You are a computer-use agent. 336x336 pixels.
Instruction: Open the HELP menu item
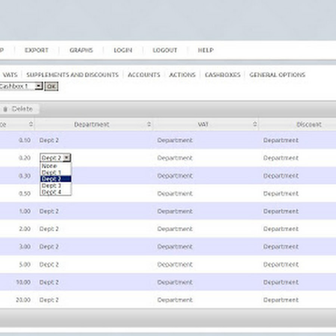pos(205,50)
